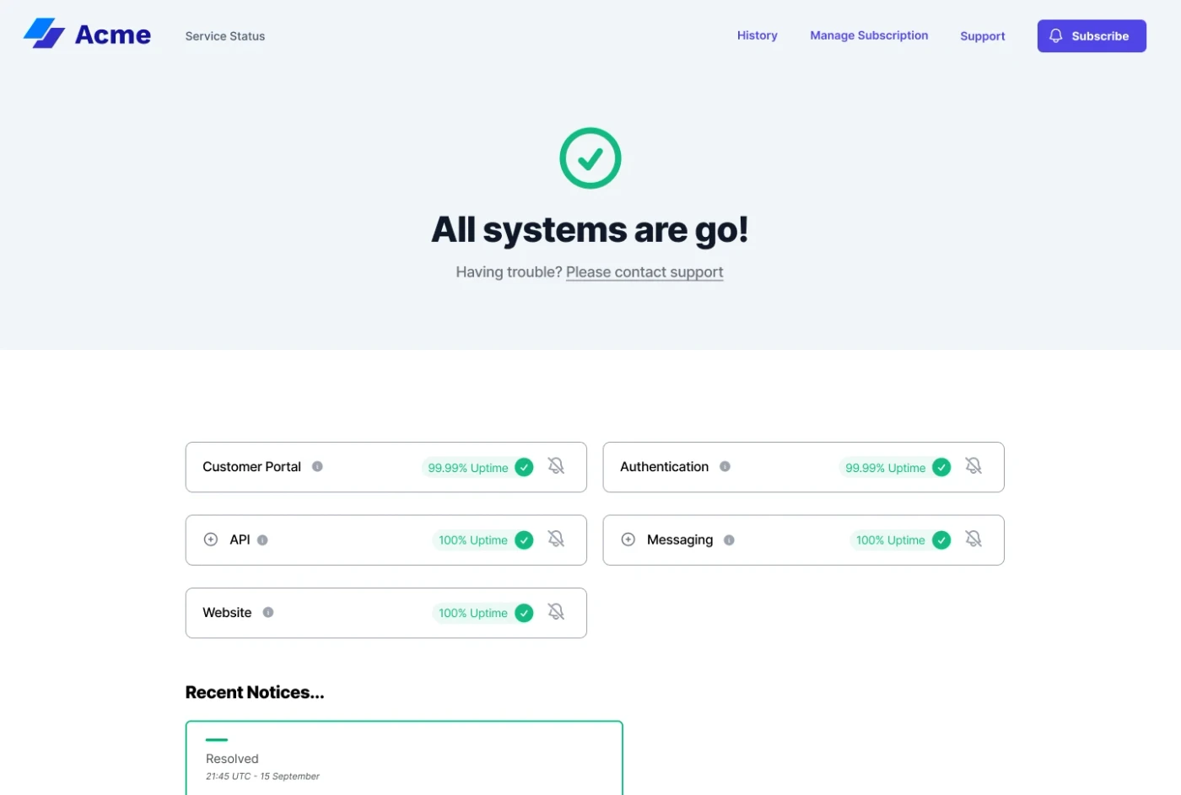Toggle the Messaging info tooltip

[729, 540]
